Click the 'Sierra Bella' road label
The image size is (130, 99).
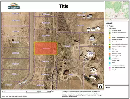(23, 82)
